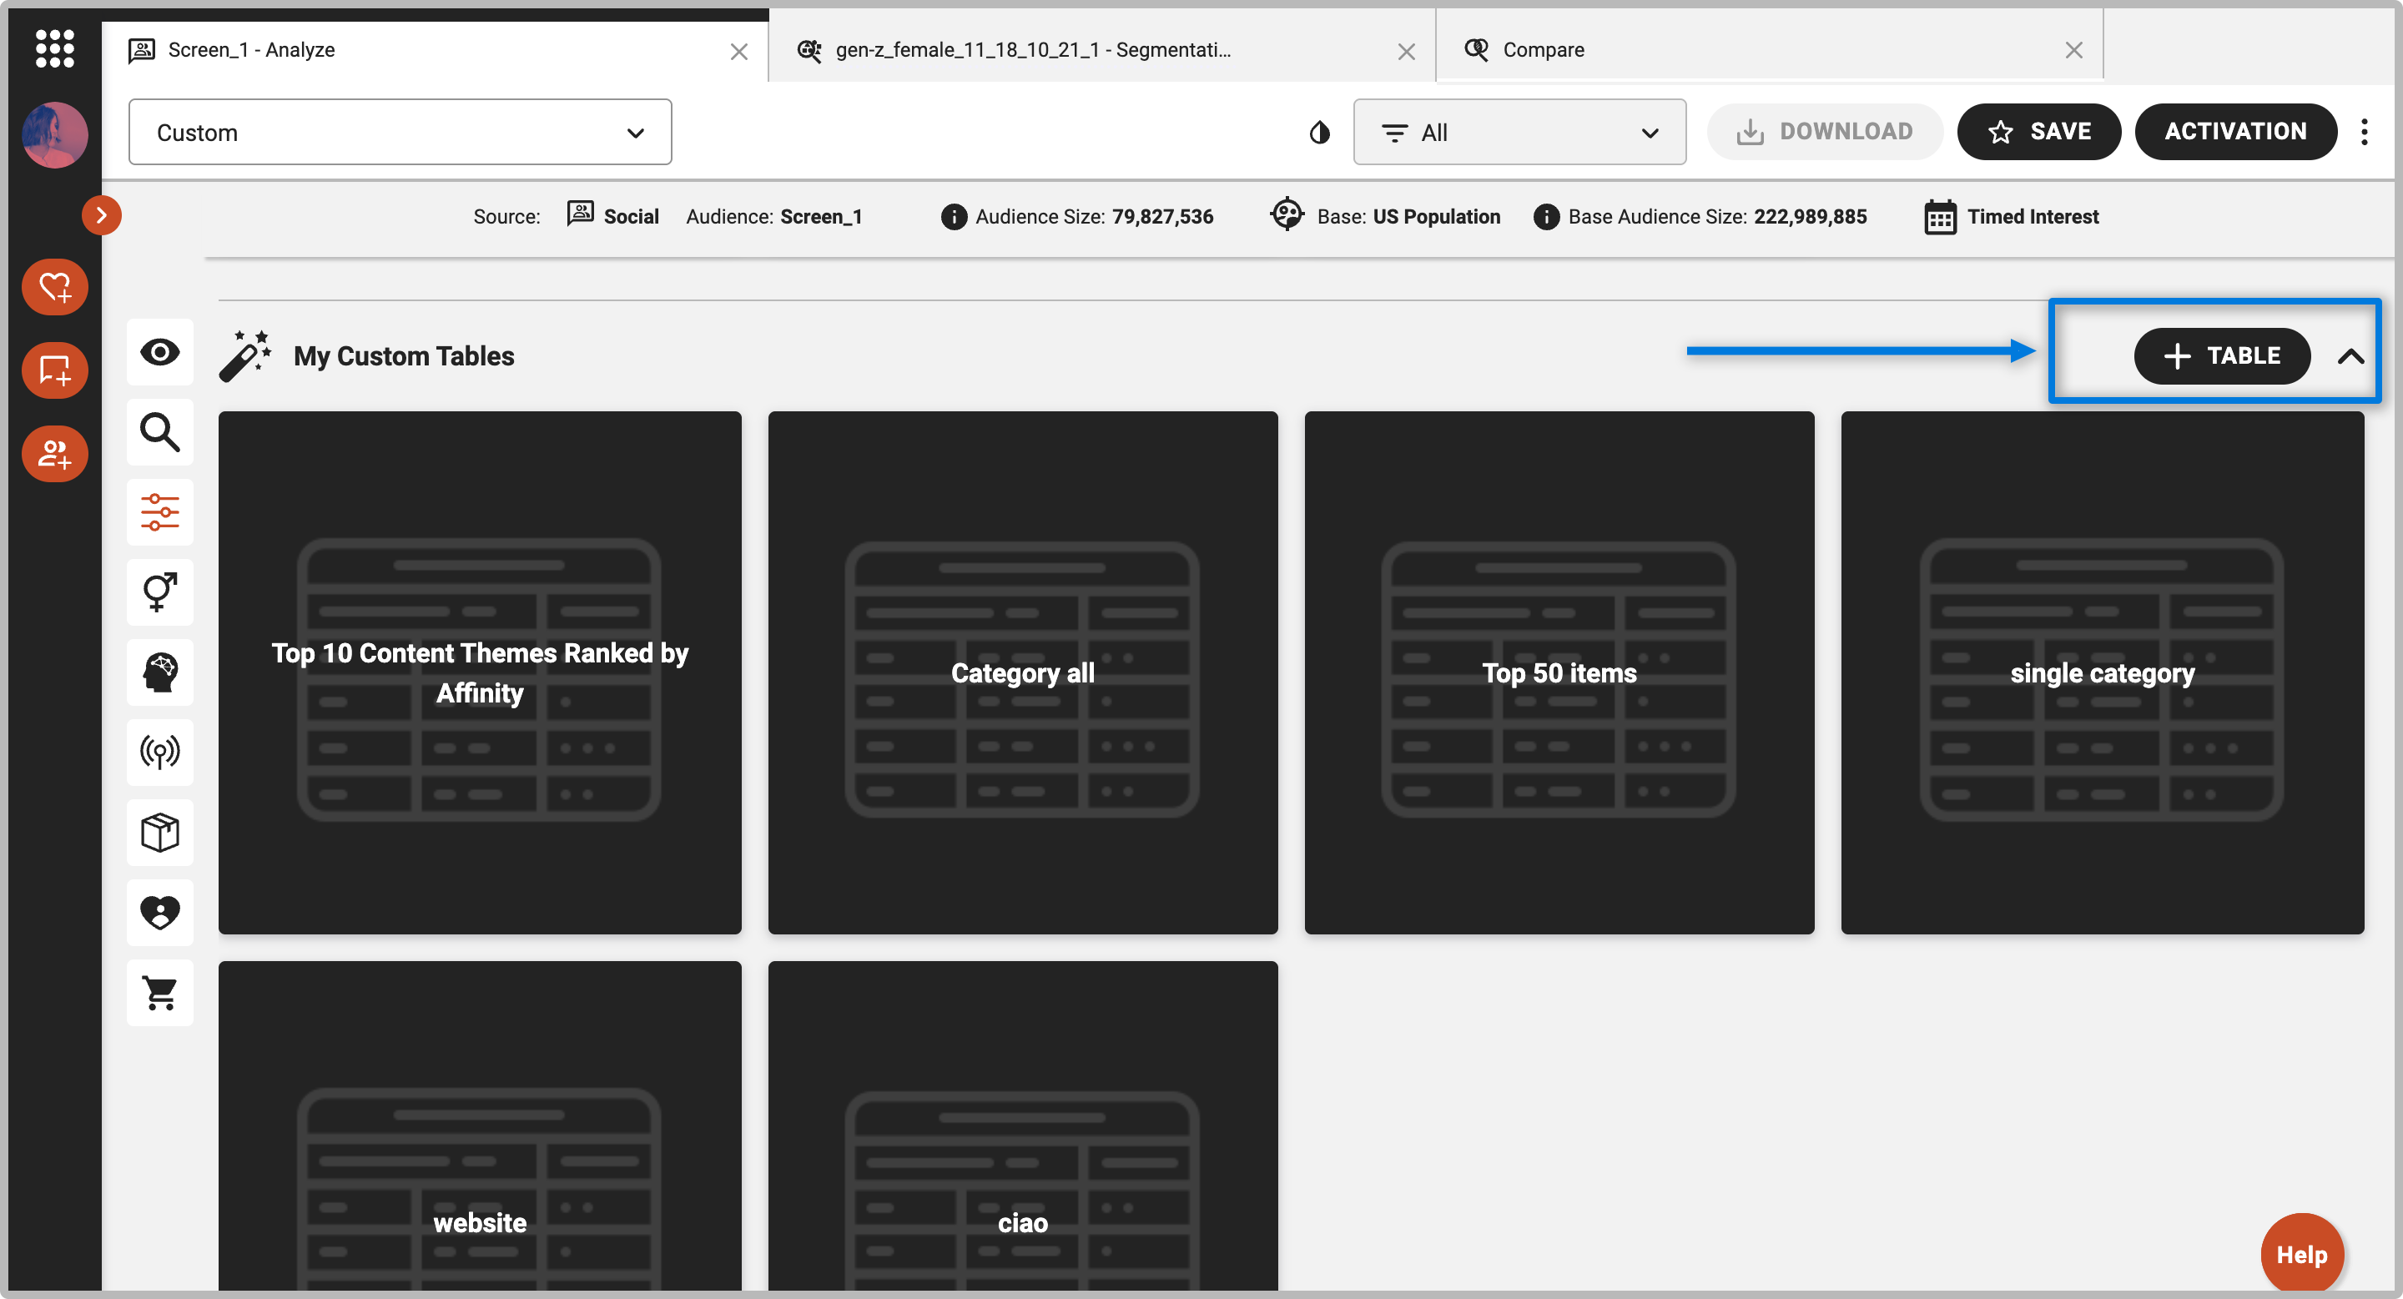This screenshot has height=1299, width=2403.
Task: Select the orange sliders filter icon
Action: pyautogui.click(x=159, y=513)
